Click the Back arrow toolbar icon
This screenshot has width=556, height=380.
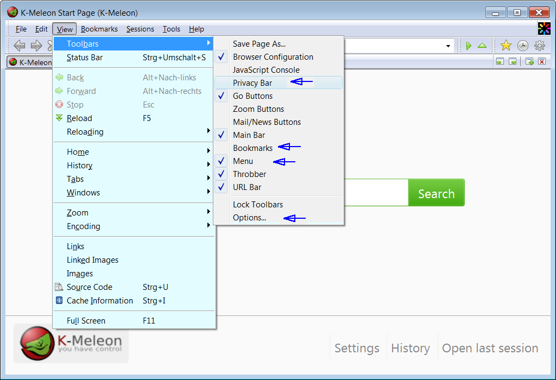click(20, 46)
